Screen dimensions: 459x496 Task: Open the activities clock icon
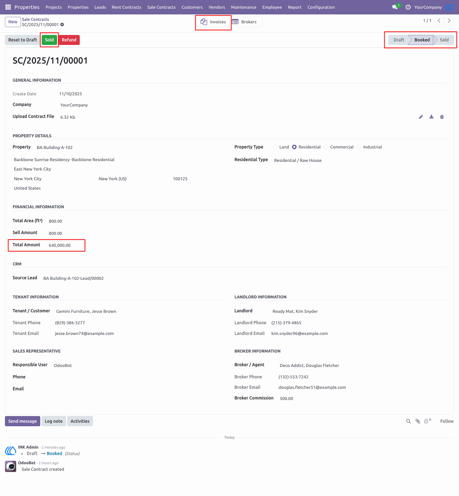coord(408,7)
